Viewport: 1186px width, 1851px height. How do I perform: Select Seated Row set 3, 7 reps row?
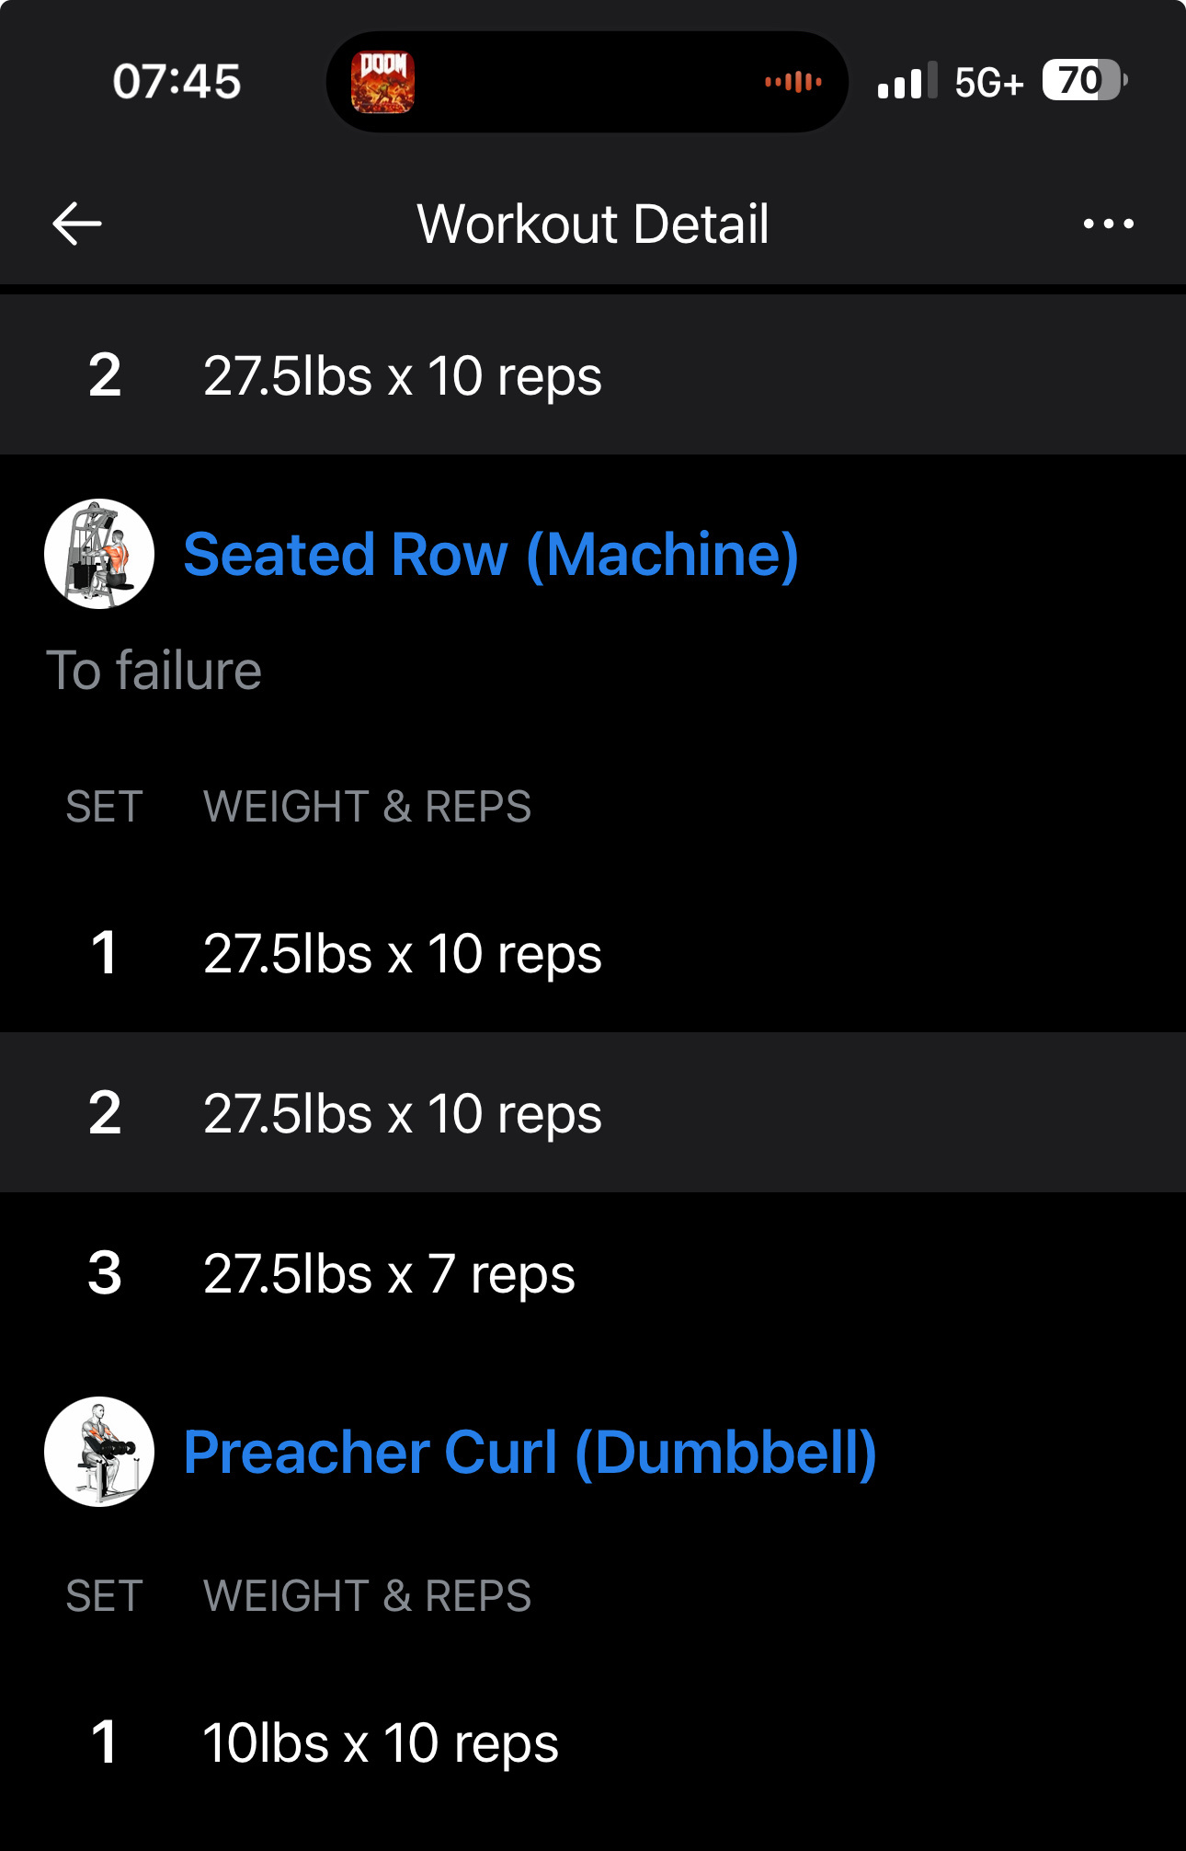593,1273
